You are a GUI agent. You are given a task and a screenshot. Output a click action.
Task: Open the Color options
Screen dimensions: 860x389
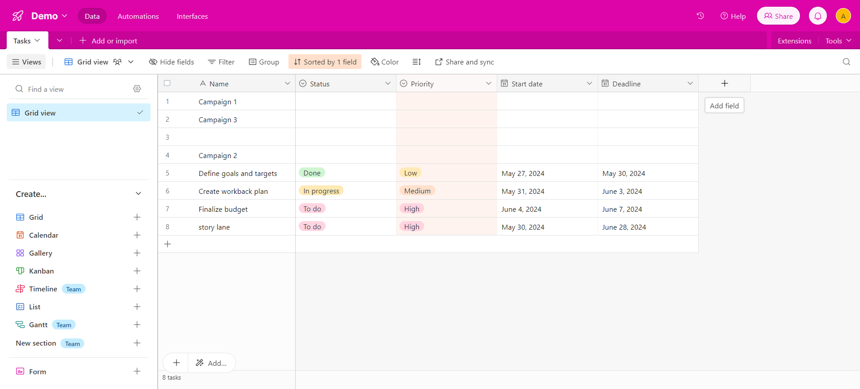(385, 62)
